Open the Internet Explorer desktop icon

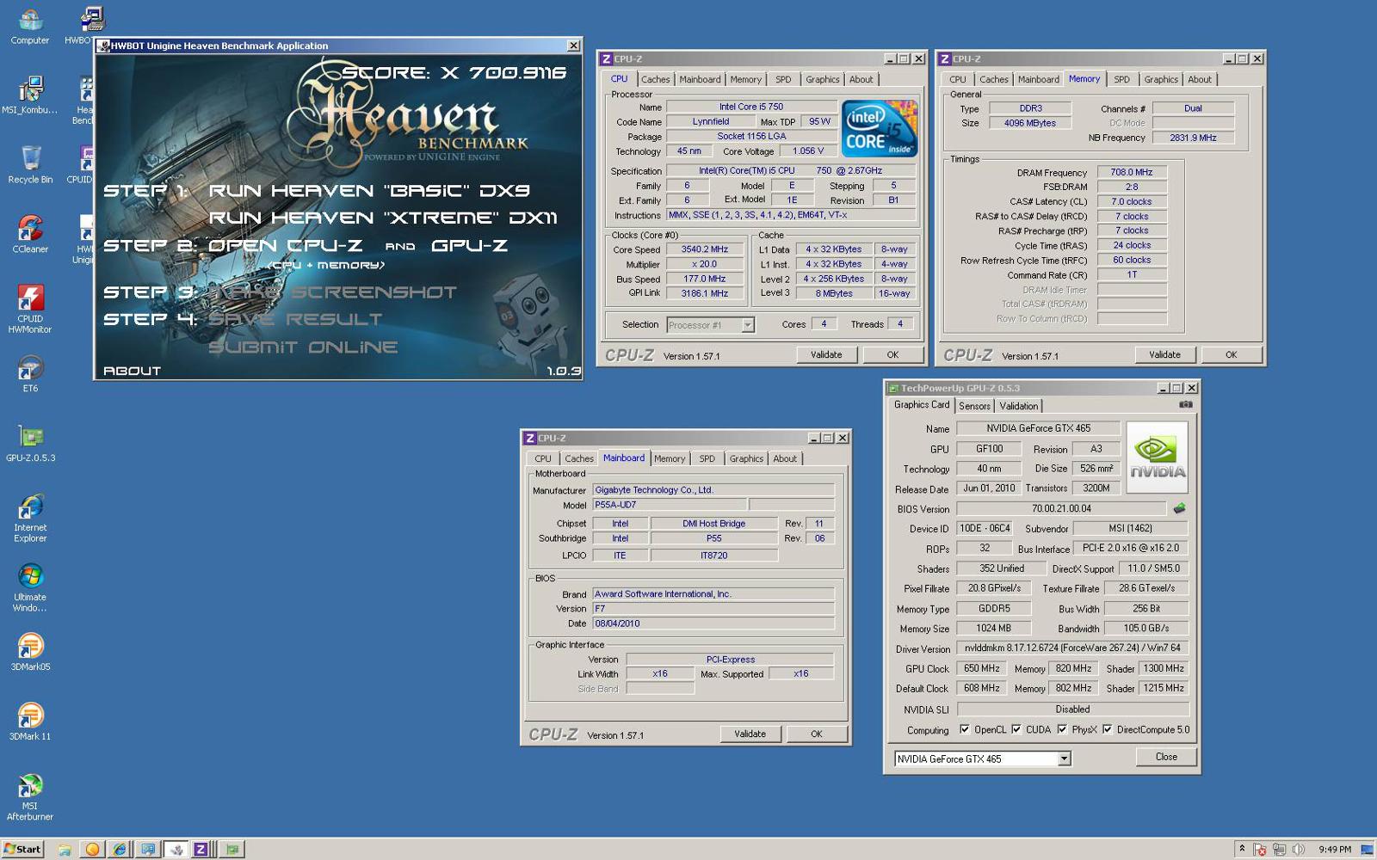click(30, 518)
